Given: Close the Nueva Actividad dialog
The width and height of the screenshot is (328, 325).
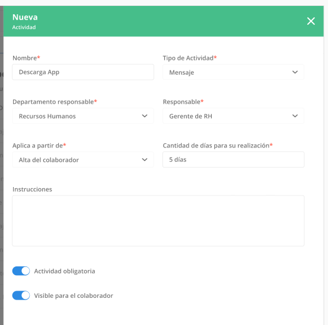Looking at the screenshot, I should (x=311, y=21).
